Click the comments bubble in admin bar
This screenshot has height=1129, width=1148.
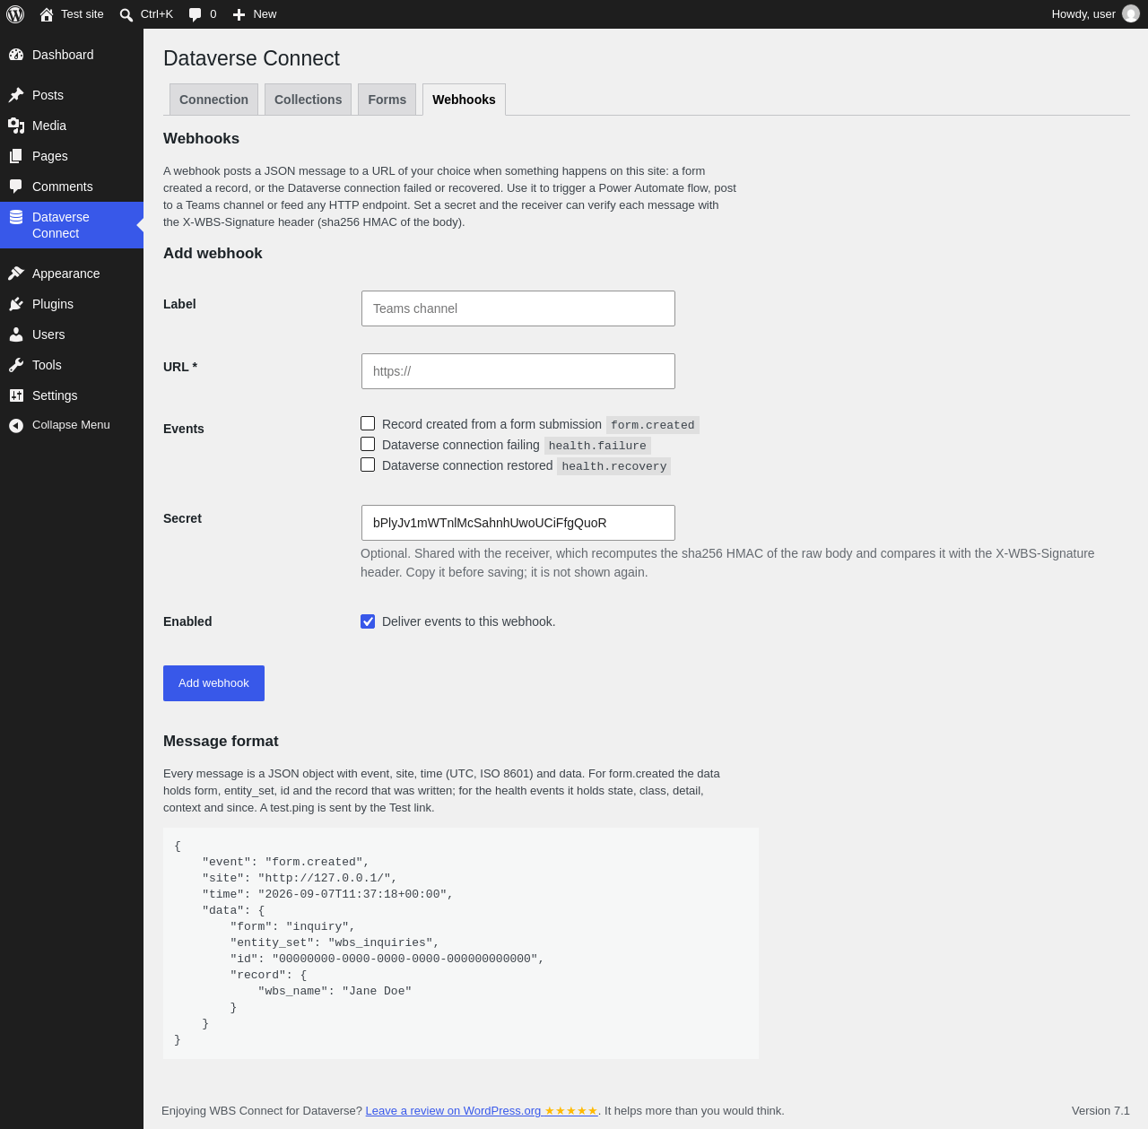click(196, 14)
